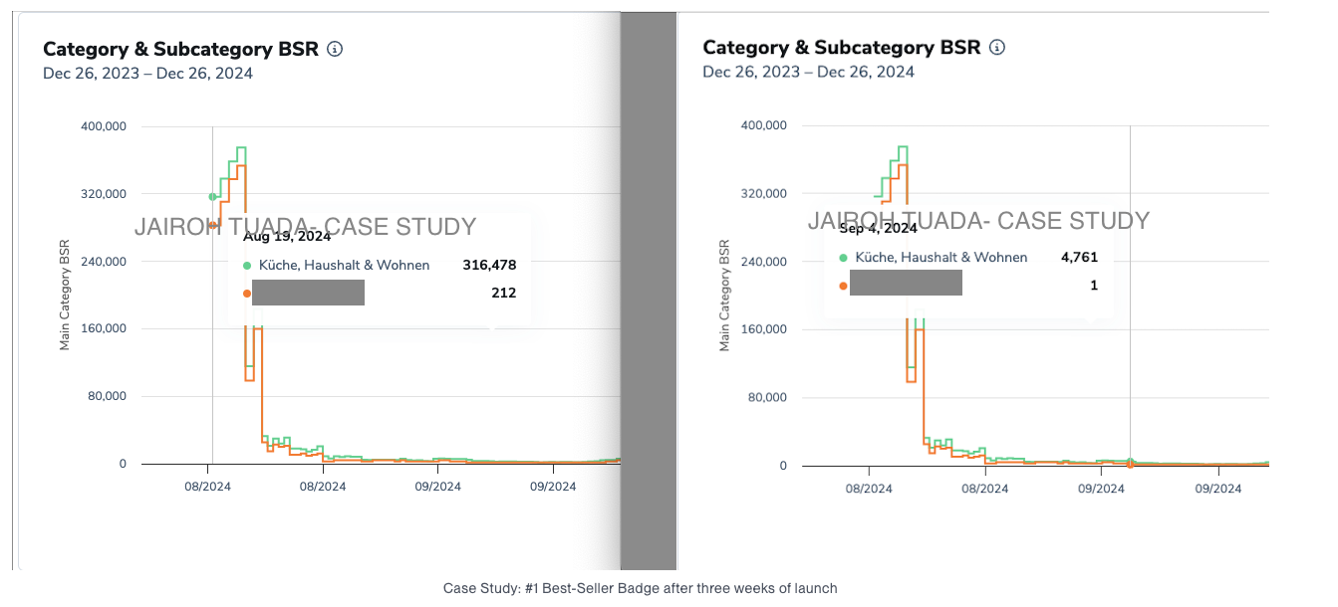Click 320,000 y-axis label on right chart

tap(765, 193)
